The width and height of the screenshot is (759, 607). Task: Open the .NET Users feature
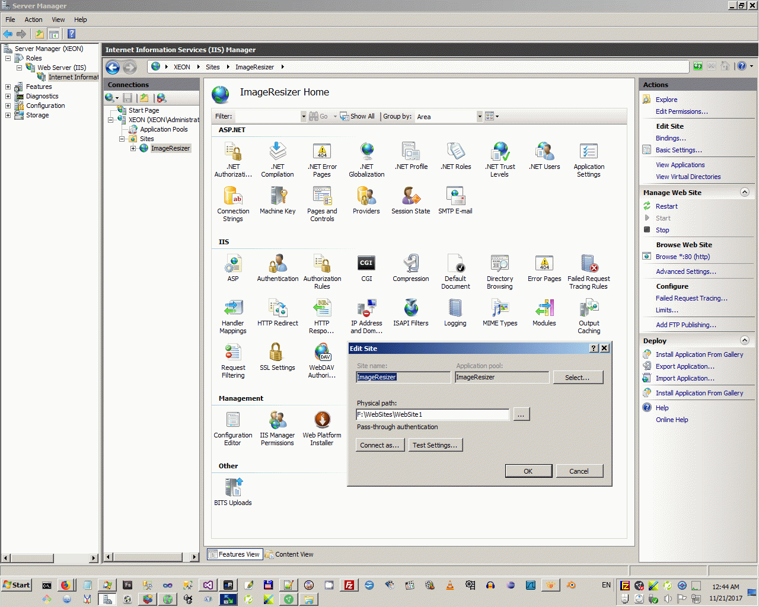(x=544, y=156)
